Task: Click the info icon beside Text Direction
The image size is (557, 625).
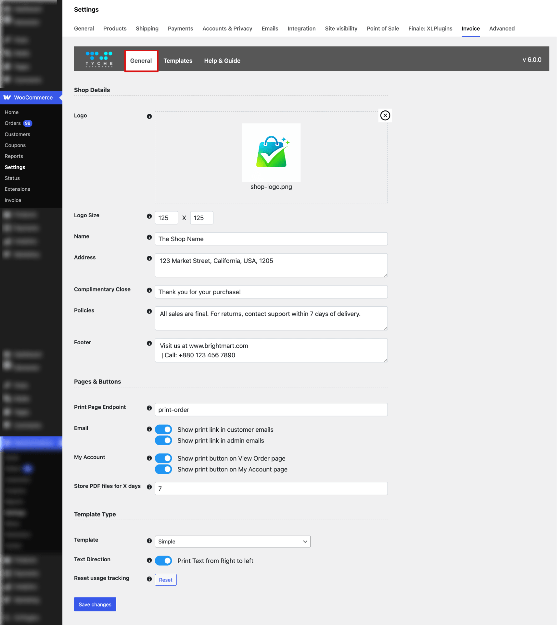Action: 149,560
